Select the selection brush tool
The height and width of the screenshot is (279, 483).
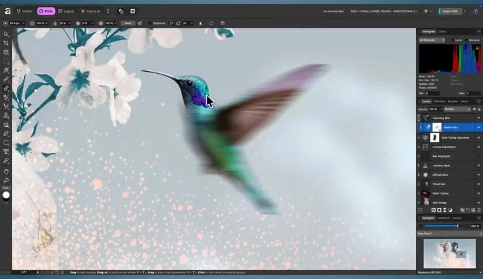tap(6, 70)
